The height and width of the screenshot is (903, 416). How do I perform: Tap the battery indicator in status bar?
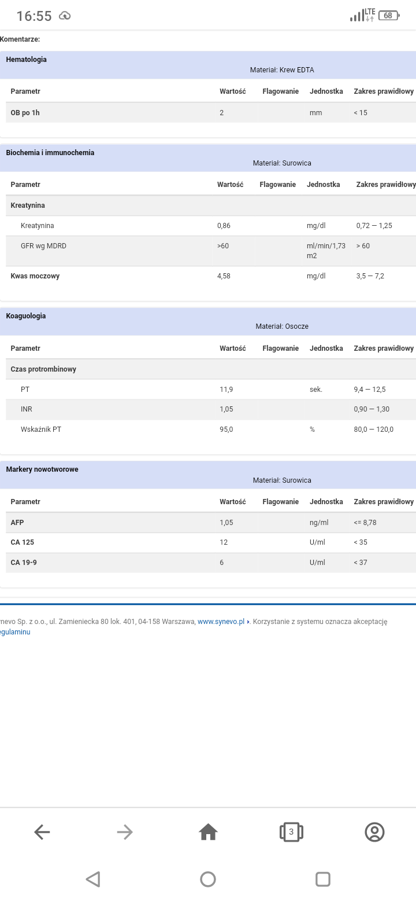pos(389,16)
